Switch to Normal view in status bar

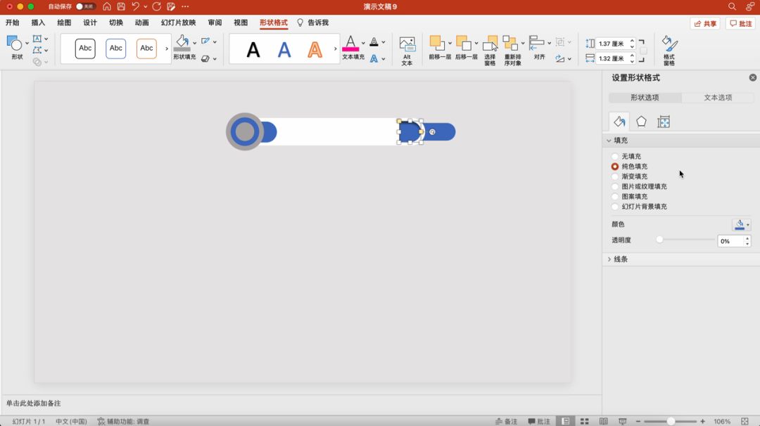point(565,421)
